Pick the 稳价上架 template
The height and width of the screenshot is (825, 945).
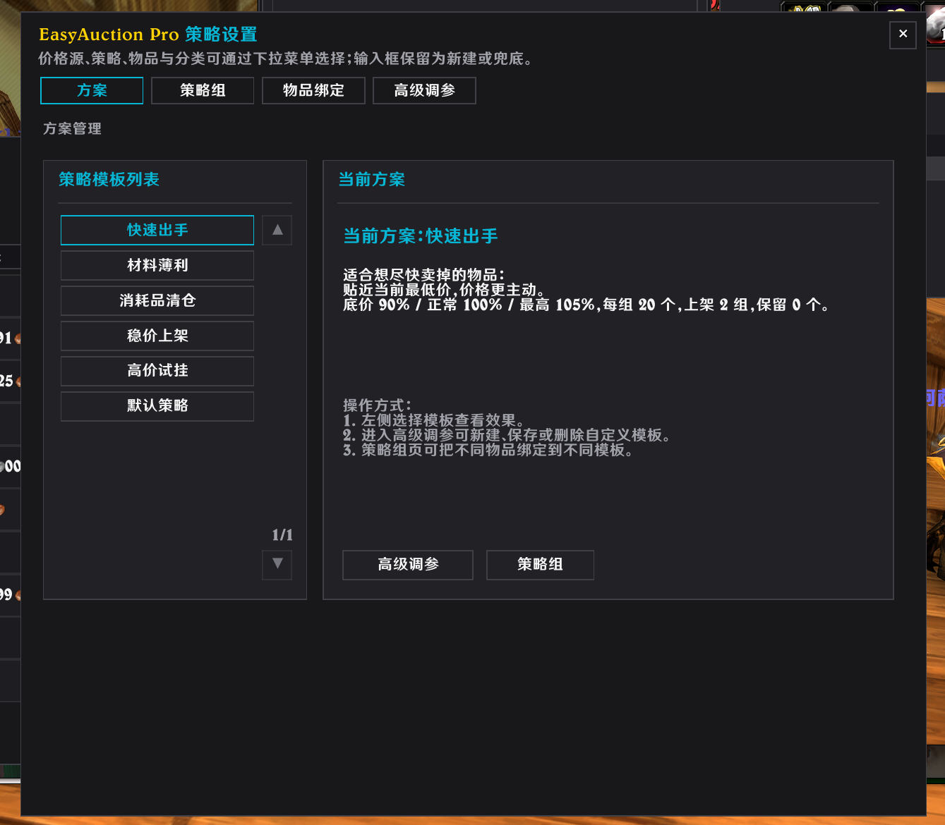[157, 336]
